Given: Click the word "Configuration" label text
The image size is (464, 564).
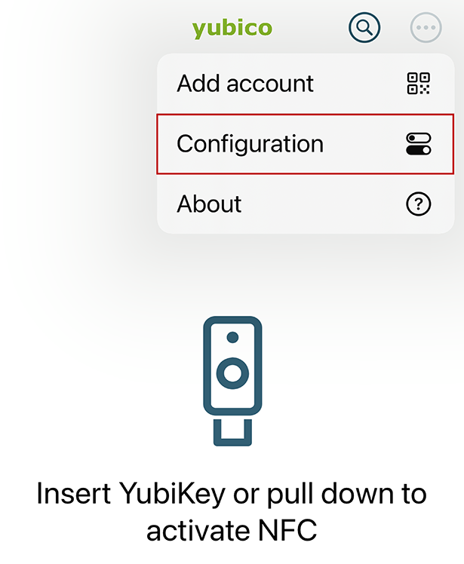Looking at the screenshot, I should click(250, 144).
